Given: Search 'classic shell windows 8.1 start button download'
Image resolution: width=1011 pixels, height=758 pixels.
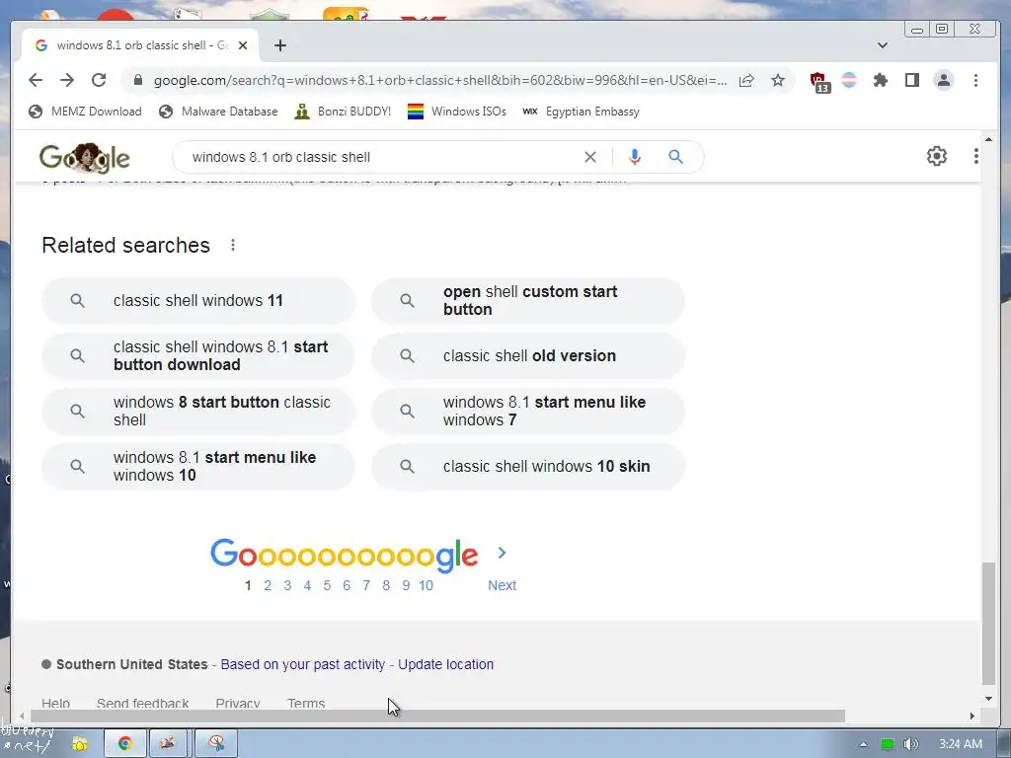Looking at the screenshot, I should tap(197, 355).
